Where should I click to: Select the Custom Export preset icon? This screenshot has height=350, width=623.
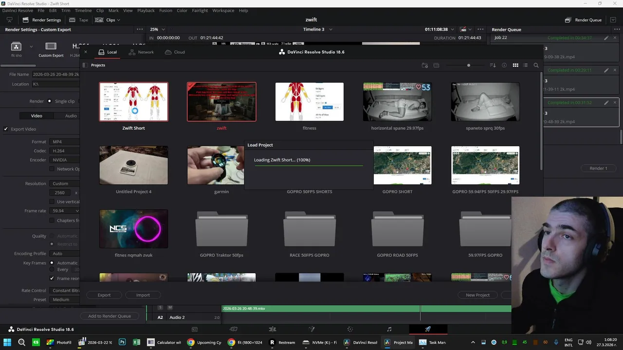pyautogui.click(x=51, y=46)
